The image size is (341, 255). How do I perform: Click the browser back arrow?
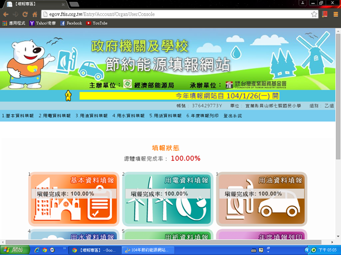6,14
